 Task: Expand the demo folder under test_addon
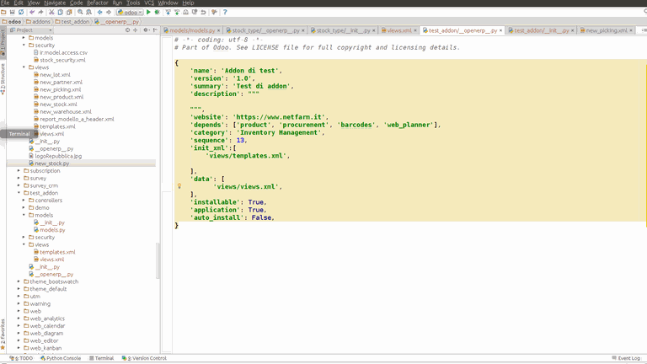(x=24, y=207)
